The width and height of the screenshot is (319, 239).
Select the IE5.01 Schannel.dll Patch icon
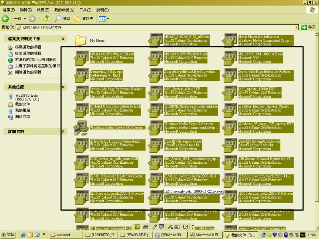tap(82, 180)
